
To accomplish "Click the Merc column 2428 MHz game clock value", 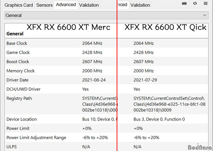I will 92,52.
